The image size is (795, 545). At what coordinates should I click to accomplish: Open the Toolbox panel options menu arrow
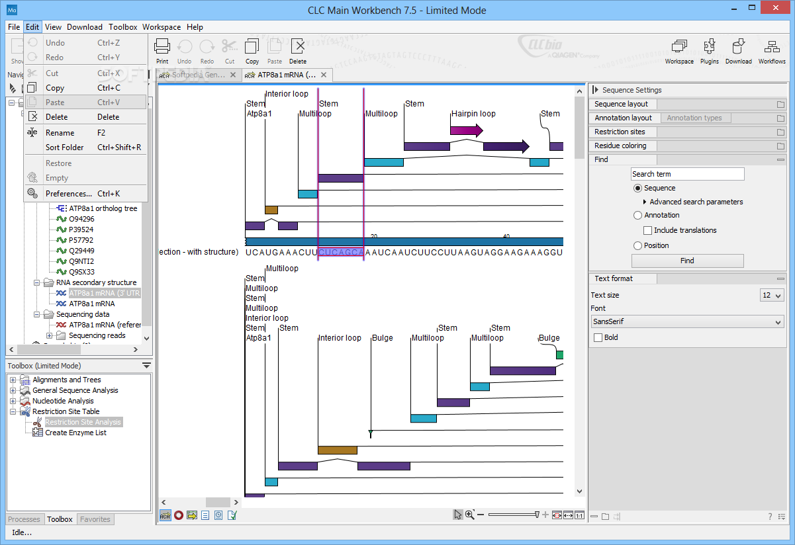146,366
